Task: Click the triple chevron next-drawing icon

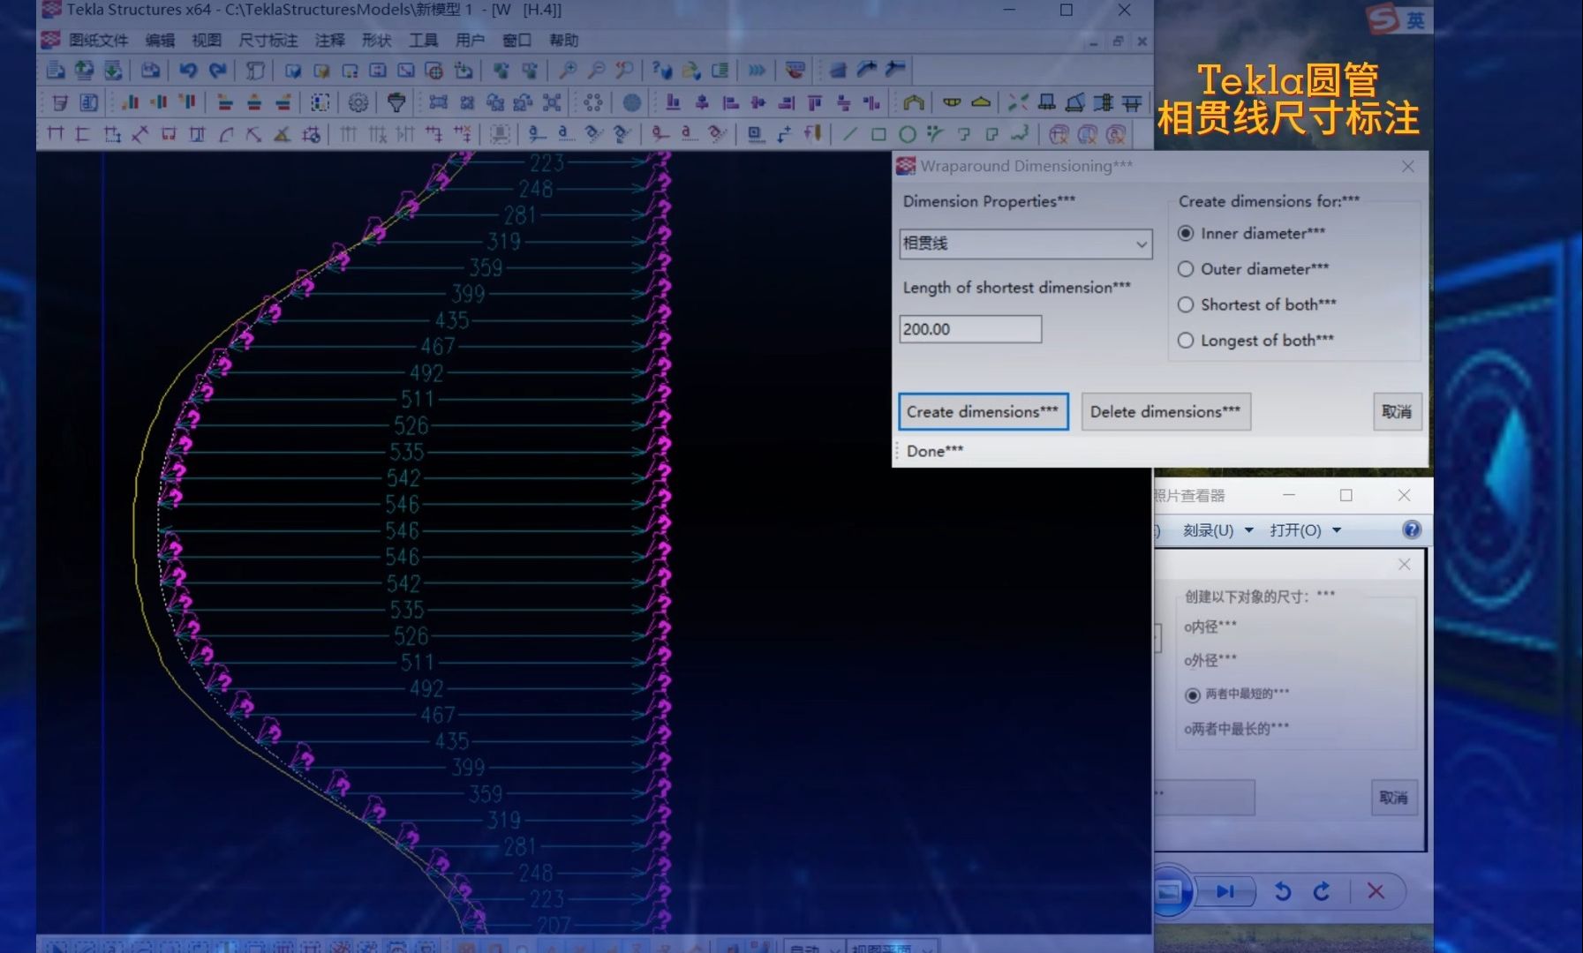Action: pyautogui.click(x=757, y=70)
